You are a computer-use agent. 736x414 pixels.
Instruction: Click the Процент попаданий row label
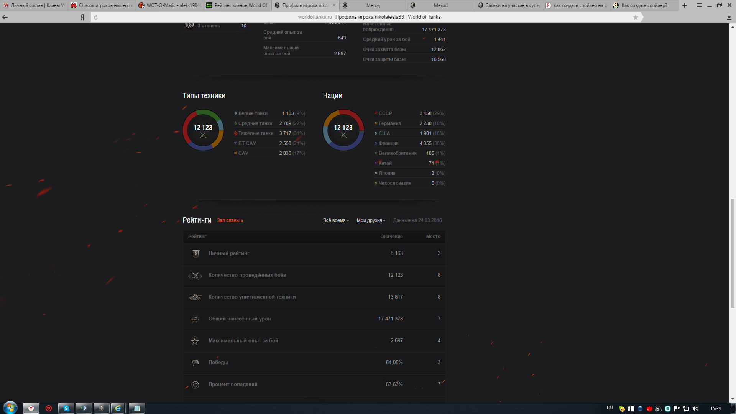coord(233,384)
